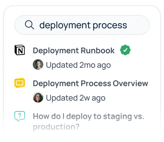164x142 pixels.
Task: Open the Deployment Runbook result
Action: coord(74,51)
